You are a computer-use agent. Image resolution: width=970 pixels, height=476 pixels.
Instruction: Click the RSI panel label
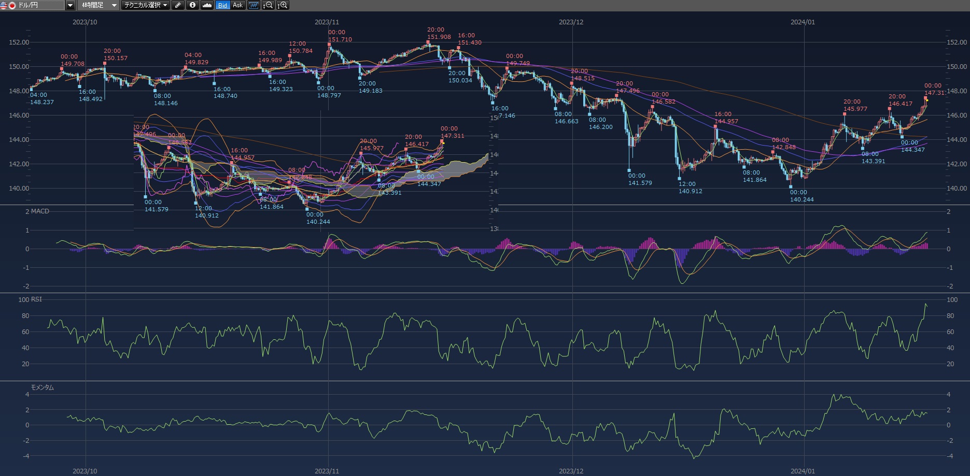(36, 299)
